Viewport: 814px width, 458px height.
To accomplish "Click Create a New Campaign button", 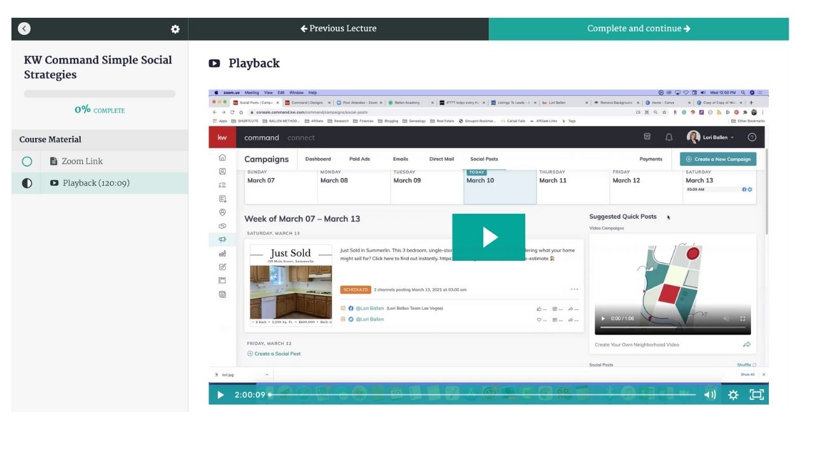I will [718, 159].
